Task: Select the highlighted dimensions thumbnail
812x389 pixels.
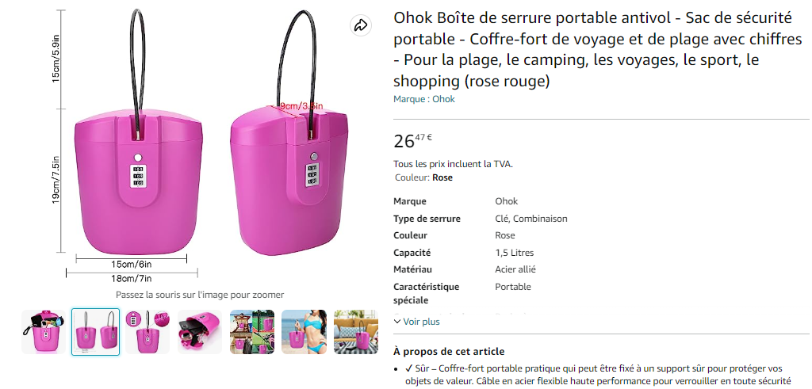Action: coord(95,331)
